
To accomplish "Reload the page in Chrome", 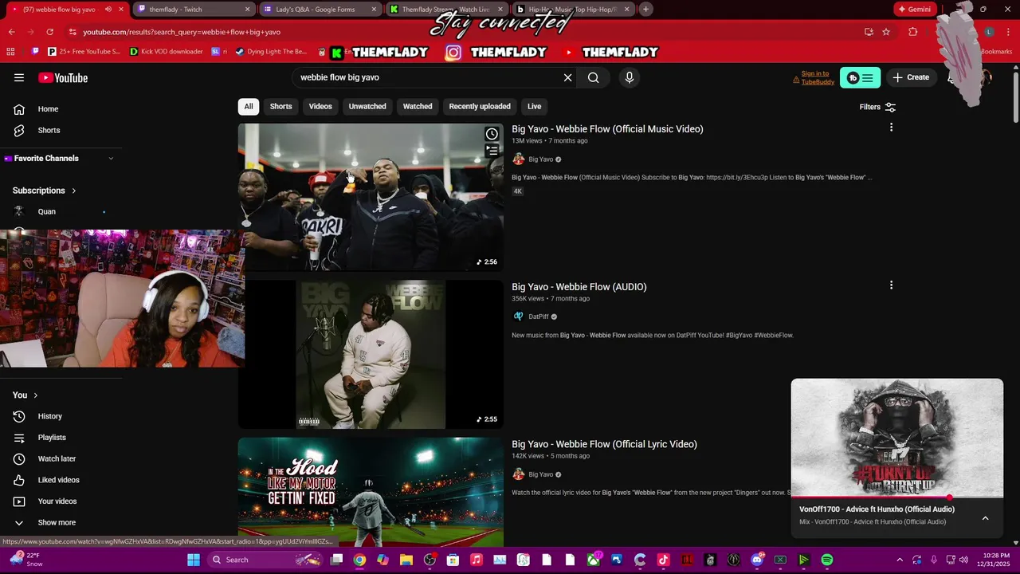I will (49, 32).
